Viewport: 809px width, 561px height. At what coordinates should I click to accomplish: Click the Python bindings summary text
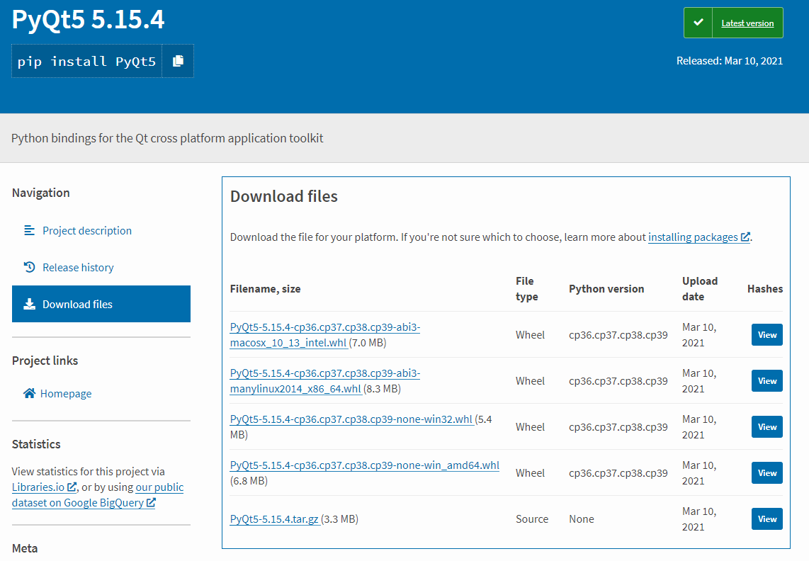tap(167, 138)
